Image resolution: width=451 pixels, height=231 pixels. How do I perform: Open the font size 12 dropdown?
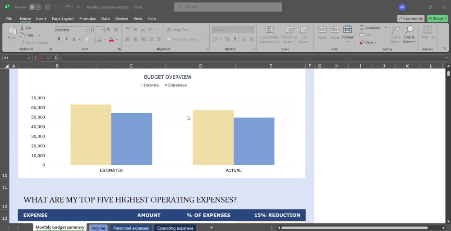[x=102, y=30]
